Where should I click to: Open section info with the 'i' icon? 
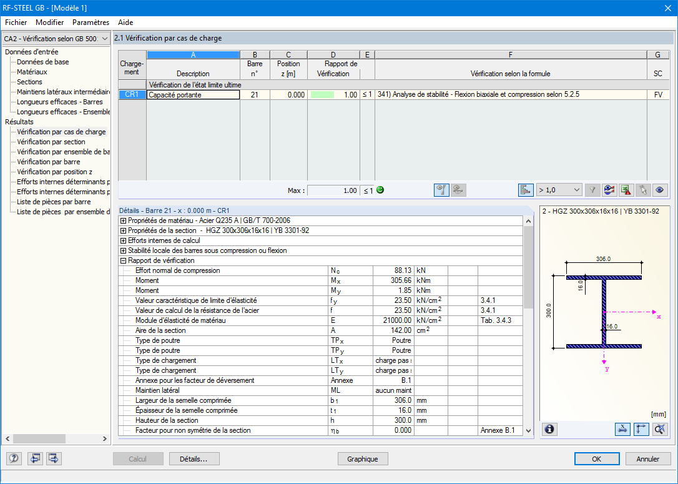click(x=549, y=429)
